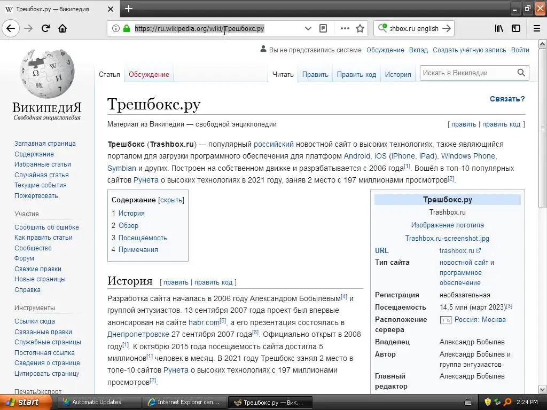Open Случайная статья sidebar link
The width and height of the screenshot is (547, 410).
[x=42, y=175]
